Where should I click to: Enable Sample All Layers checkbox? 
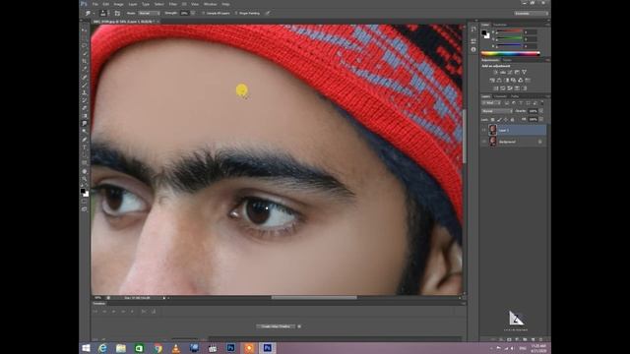(x=204, y=13)
